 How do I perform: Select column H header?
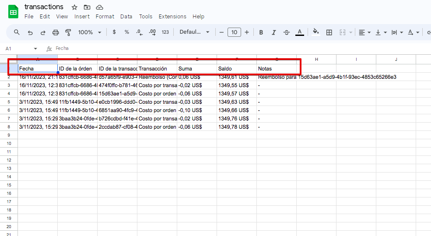316,60
